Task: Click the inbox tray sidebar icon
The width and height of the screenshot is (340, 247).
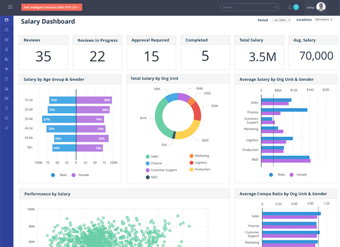Action: click(7, 30)
